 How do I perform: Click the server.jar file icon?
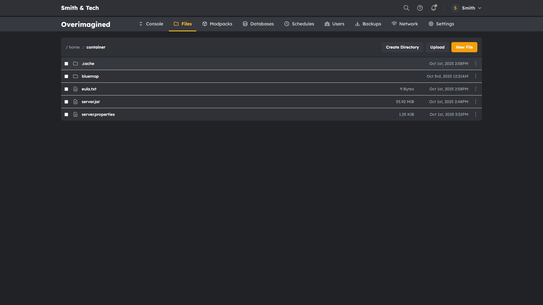[76, 102]
